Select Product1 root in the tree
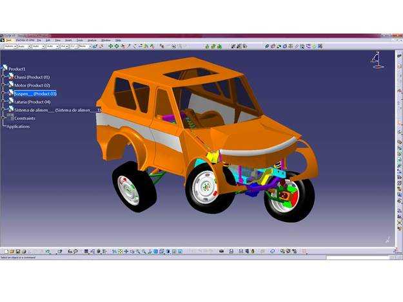 tap(17, 69)
